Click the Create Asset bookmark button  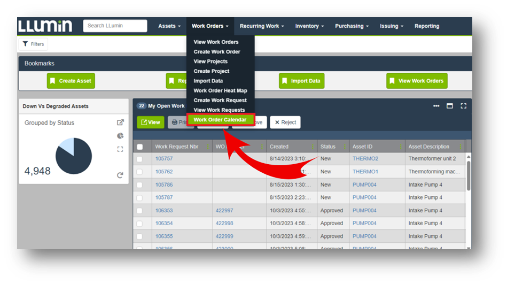(x=71, y=81)
